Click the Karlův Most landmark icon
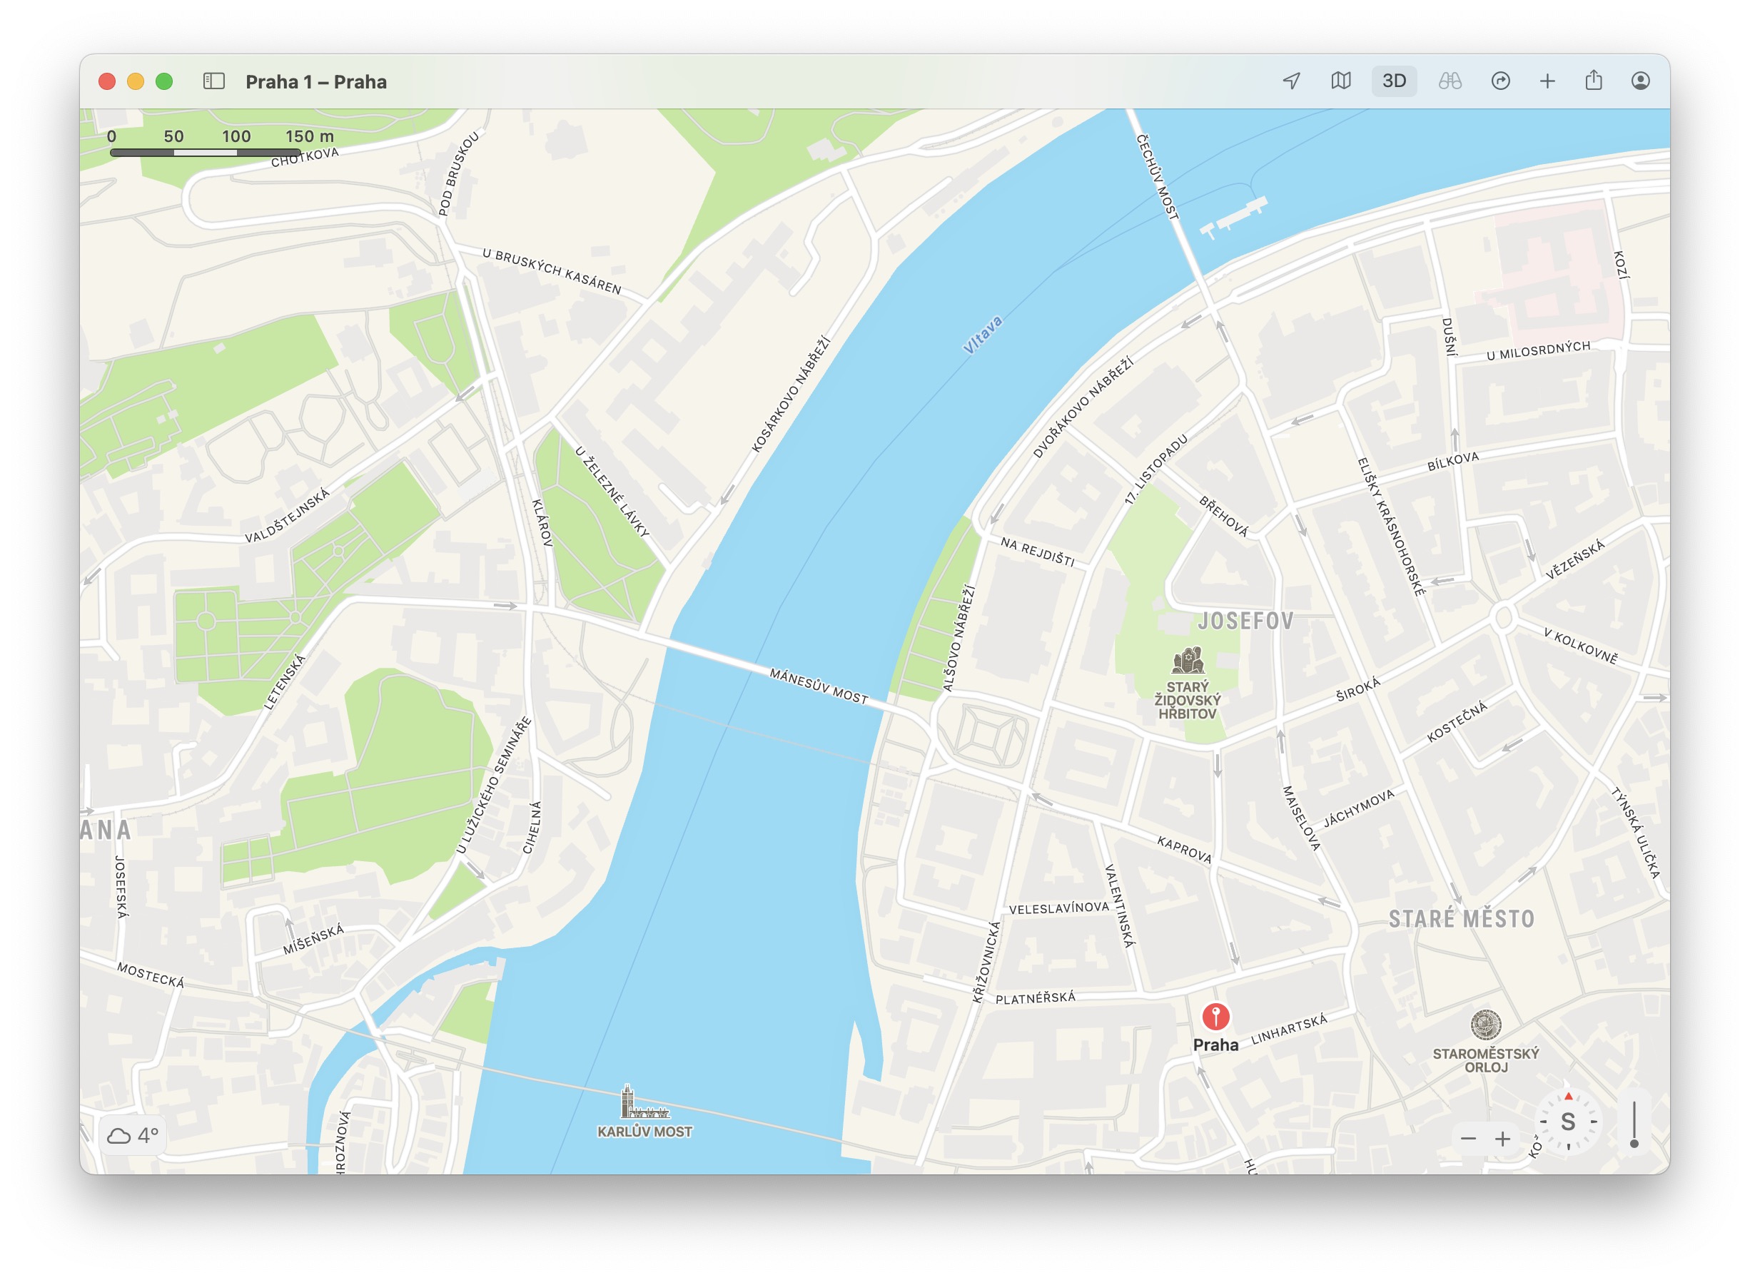The height and width of the screenshot is (1280, 1750). pyautogui.click(x=642, y=1102)
